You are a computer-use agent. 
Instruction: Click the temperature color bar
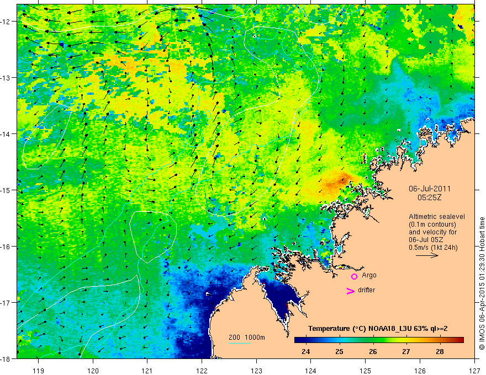(379, 340)
